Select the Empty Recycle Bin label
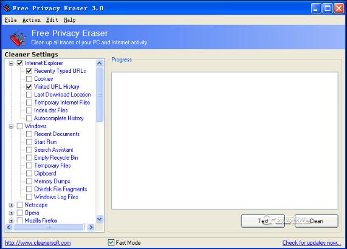347x249 pixels. coord(56,158)
